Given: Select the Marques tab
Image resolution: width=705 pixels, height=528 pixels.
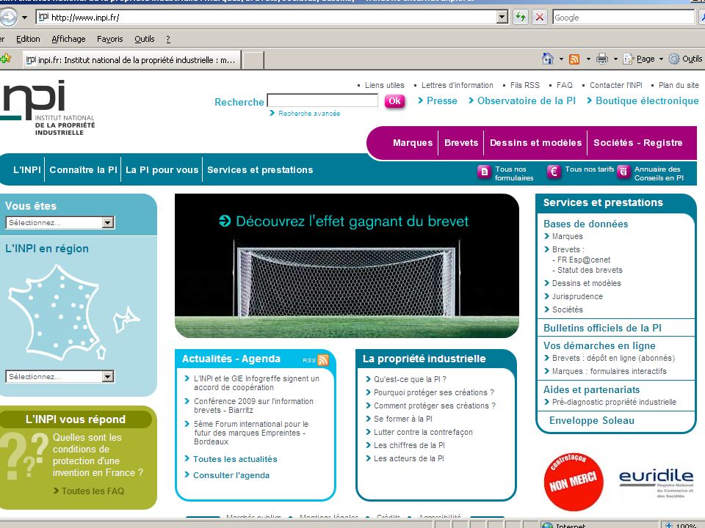Looking at the screenshot, I should pos(412,143).
